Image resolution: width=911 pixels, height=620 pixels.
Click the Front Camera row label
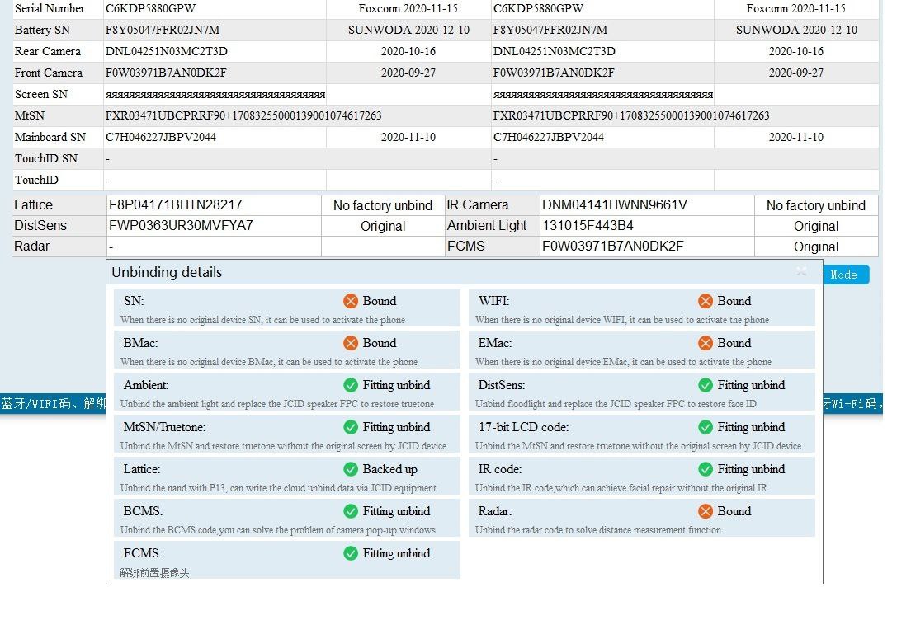click(x=48, y=73)
